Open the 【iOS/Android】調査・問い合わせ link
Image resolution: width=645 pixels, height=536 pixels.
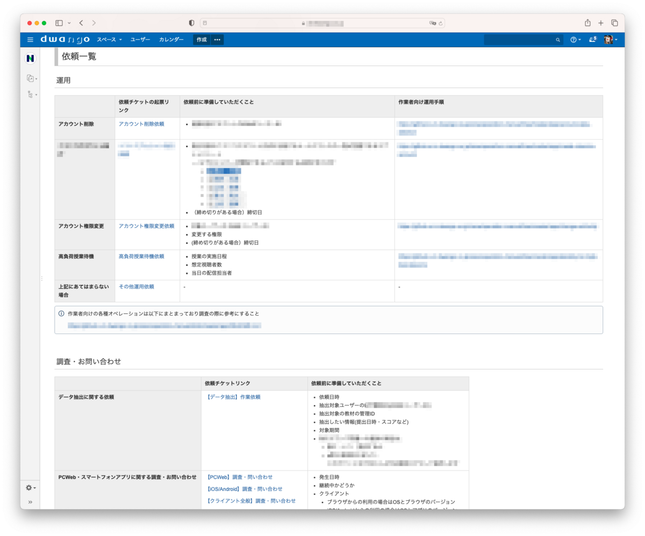click(244, 489)
